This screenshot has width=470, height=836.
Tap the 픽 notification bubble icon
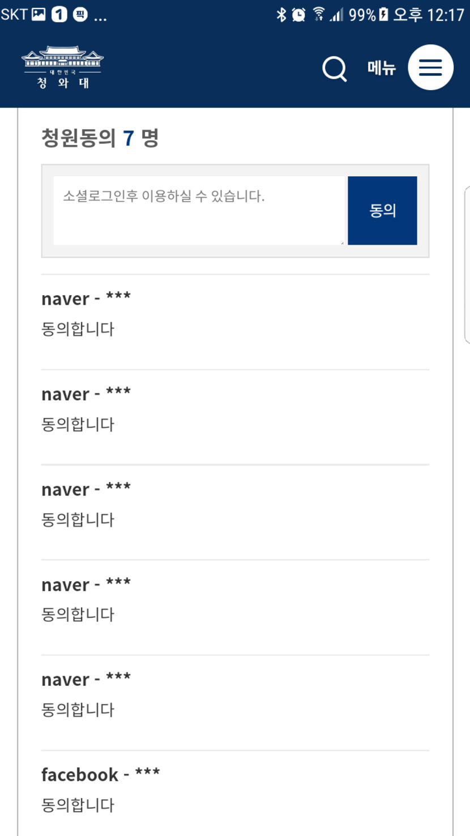[80, 15]
